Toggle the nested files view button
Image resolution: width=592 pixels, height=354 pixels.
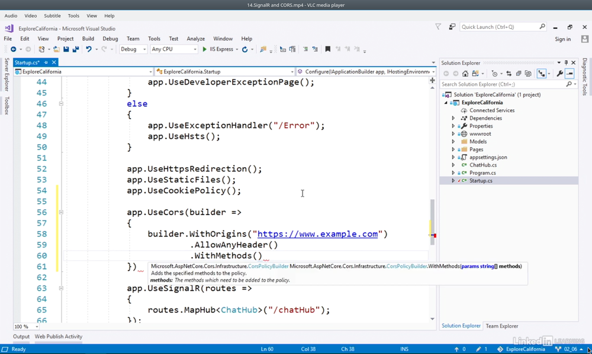(542, 73)
